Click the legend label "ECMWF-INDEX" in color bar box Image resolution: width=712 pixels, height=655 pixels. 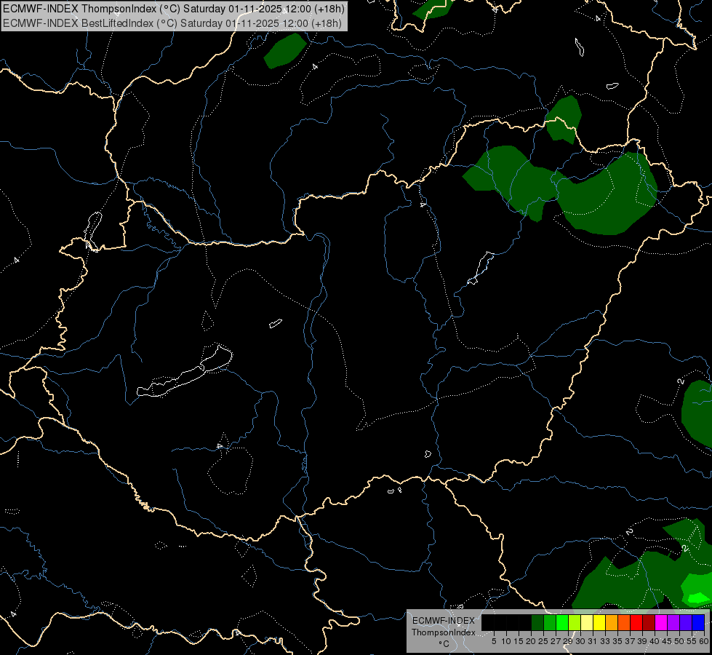[444, 621]
